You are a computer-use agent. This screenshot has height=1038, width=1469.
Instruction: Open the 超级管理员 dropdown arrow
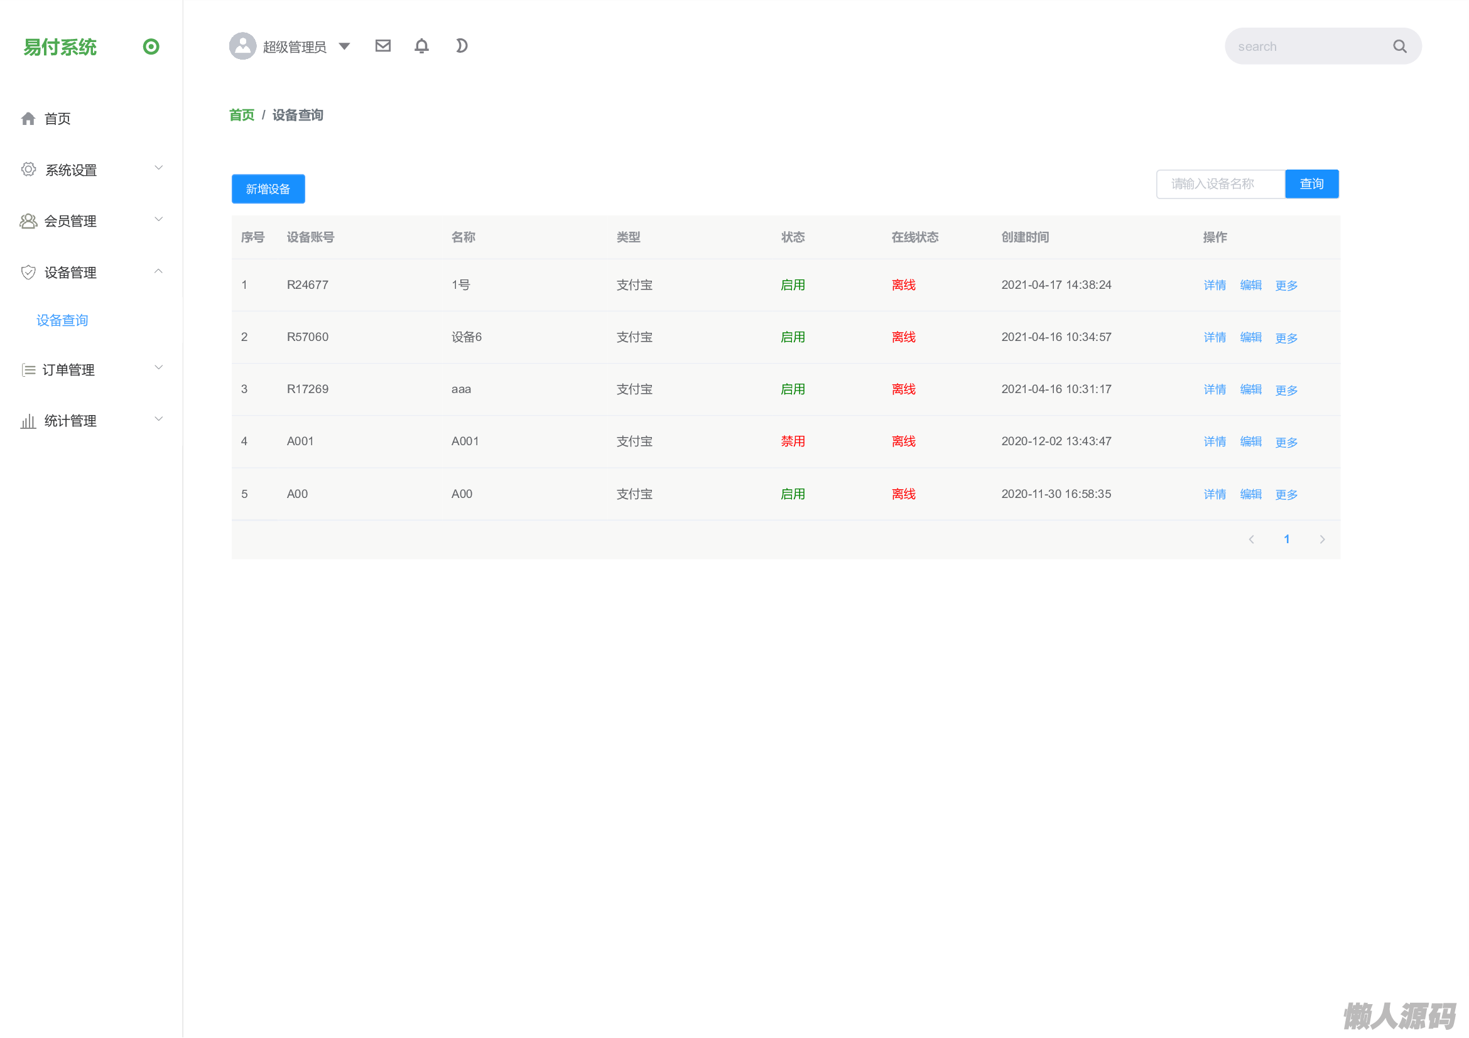344,46
